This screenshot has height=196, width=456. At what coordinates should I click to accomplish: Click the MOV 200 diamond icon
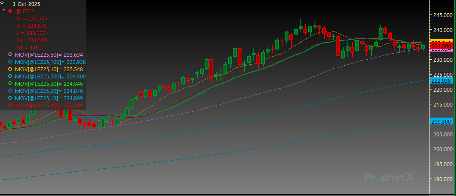pos(10,77)
